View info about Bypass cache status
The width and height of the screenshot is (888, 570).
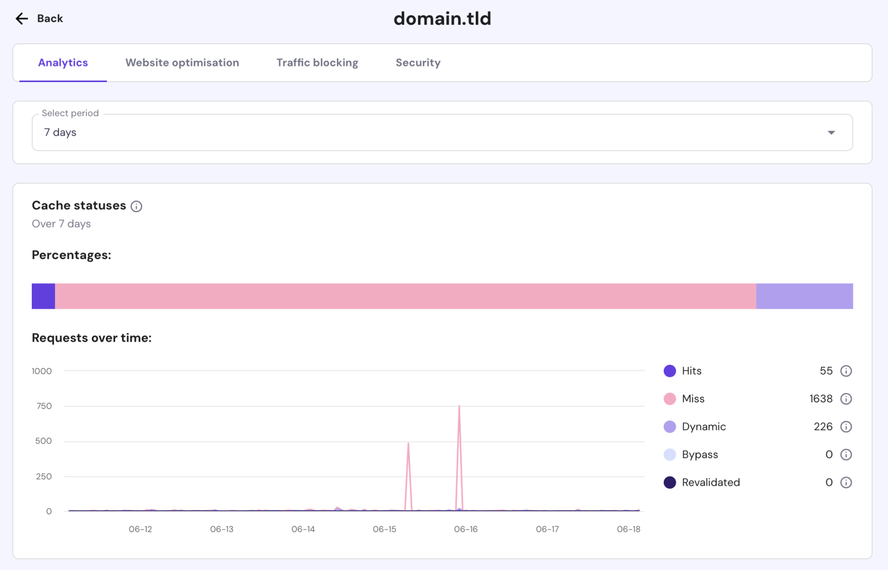[x=846, y=454]
